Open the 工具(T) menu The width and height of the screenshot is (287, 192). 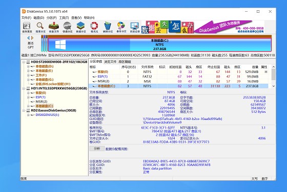click(x=64, y=18)
